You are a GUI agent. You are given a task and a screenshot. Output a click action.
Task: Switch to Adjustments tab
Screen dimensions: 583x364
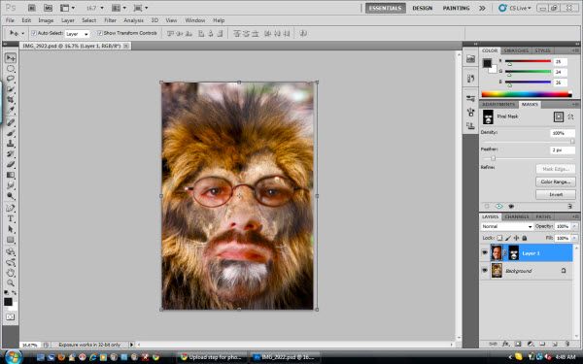tap(498, 105)
